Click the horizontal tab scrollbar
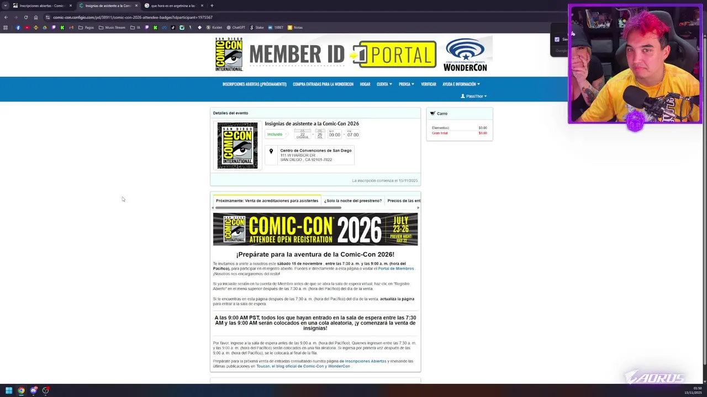 (278, 208)
